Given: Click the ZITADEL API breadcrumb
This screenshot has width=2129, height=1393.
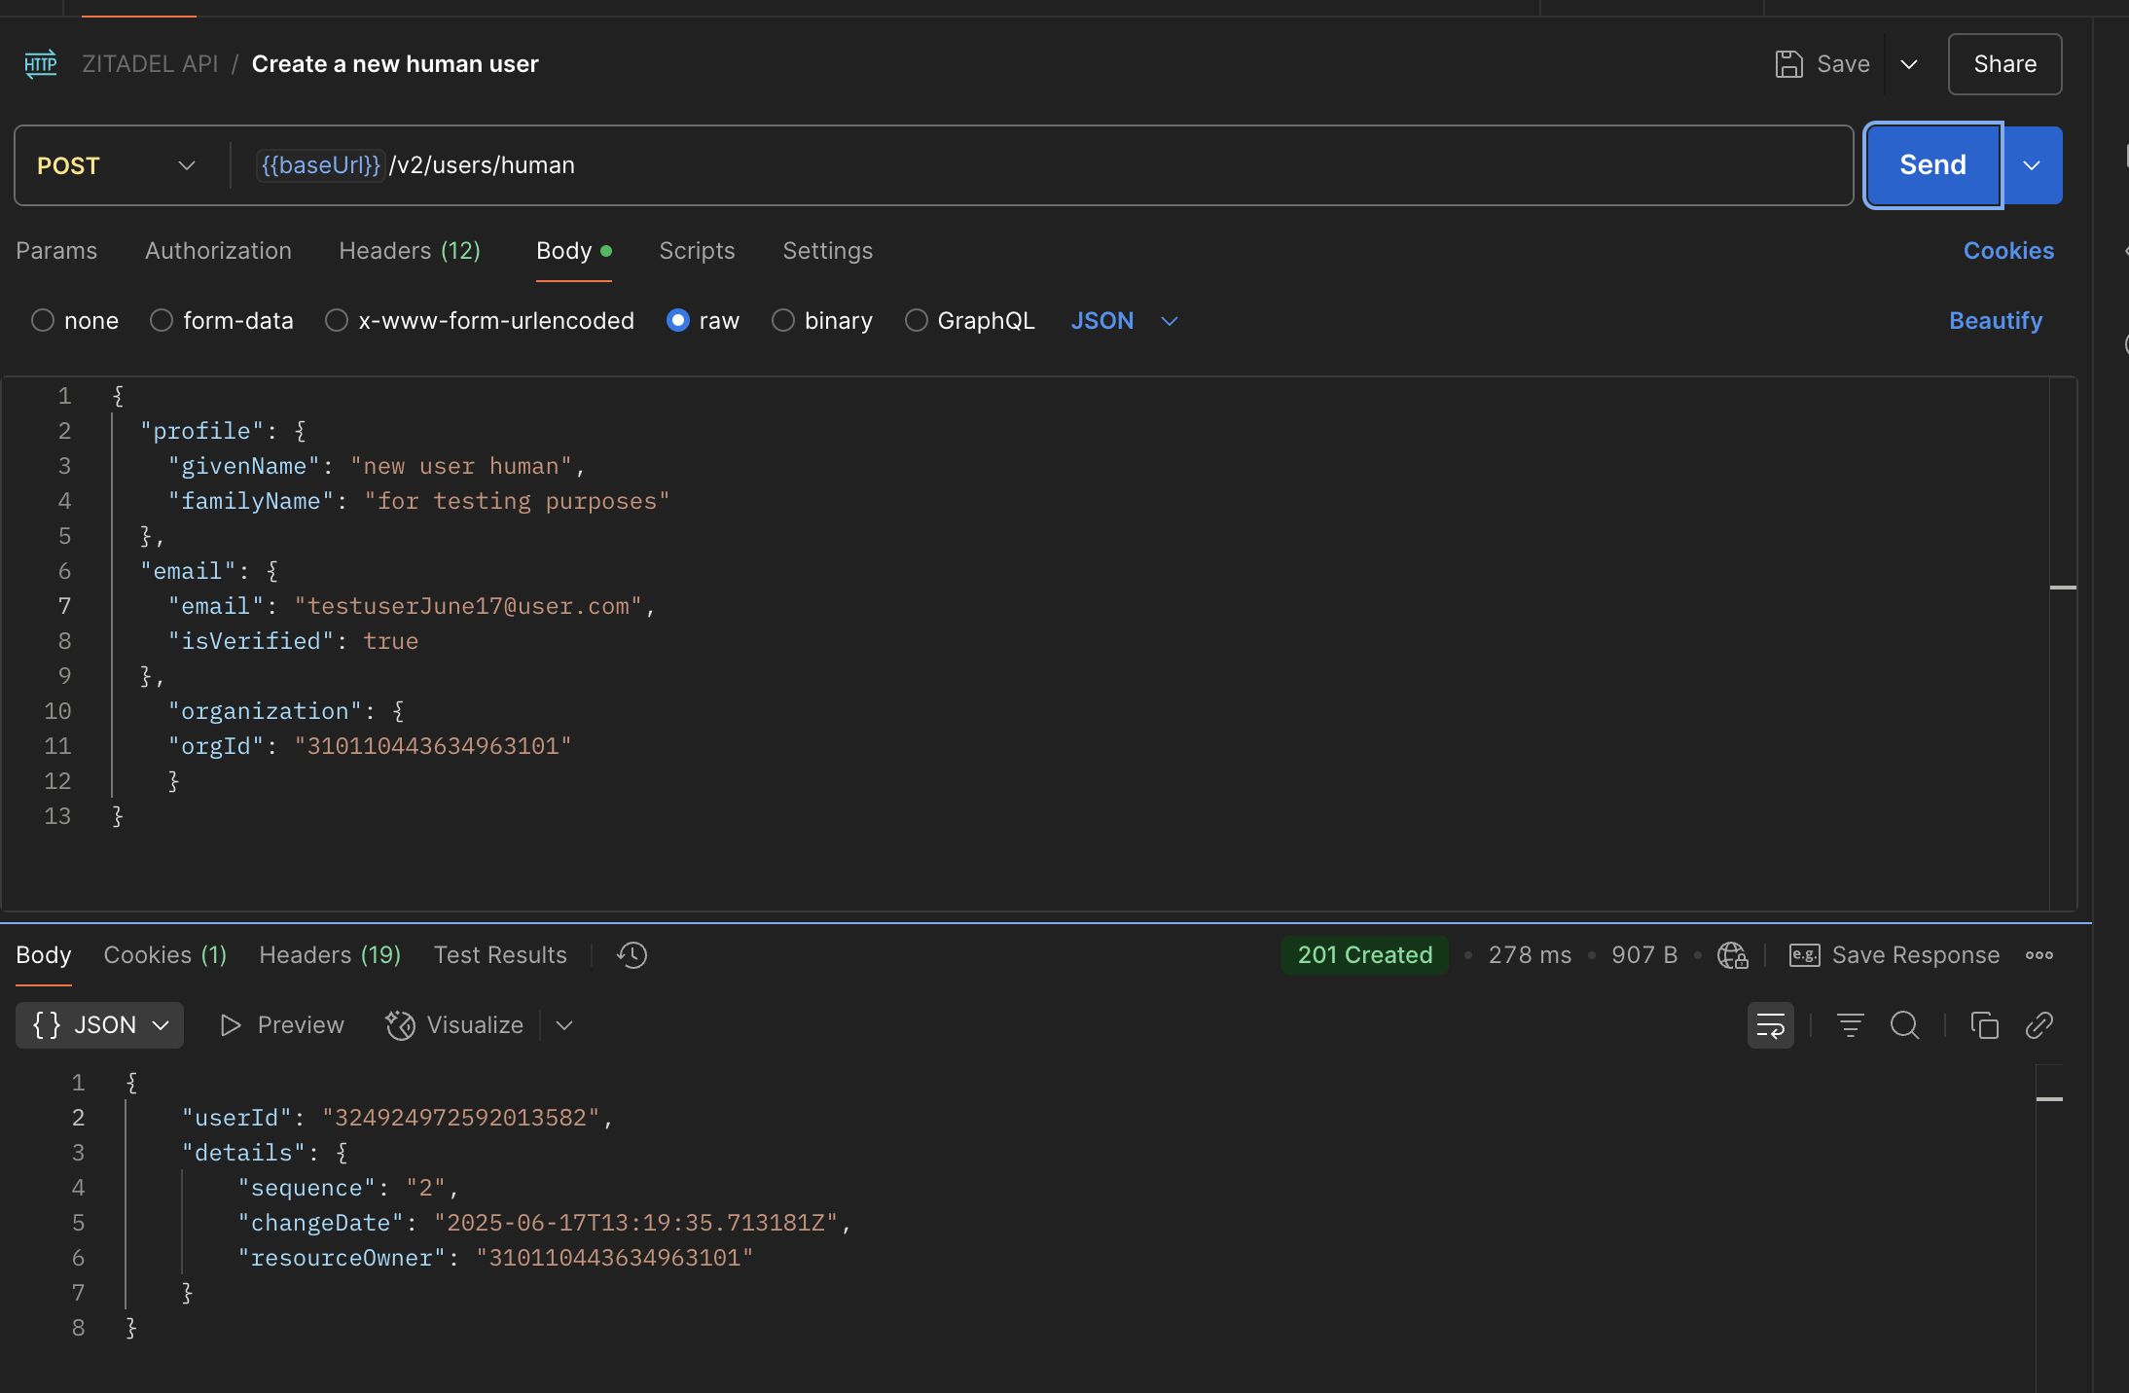Looking at the screenshot, I should point(150,64).
